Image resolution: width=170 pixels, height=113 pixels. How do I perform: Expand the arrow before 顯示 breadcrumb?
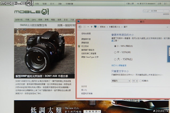point(122,27)
